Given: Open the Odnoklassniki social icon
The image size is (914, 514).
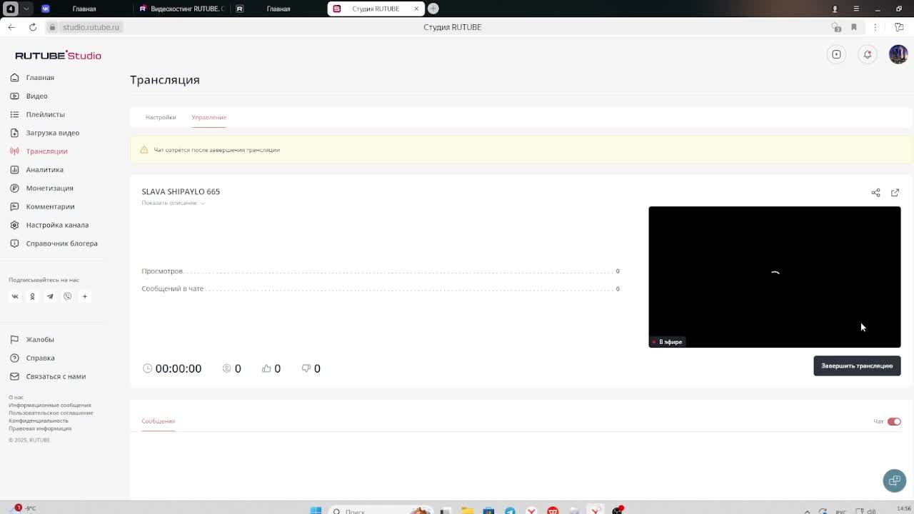Looking at the screenshot, I should (32, 296).
